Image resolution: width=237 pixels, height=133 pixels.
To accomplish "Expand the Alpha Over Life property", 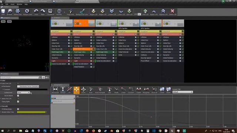I will [x=1, y=99].
